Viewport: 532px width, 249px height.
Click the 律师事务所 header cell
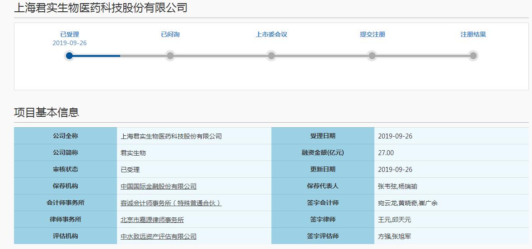point(65,219)
